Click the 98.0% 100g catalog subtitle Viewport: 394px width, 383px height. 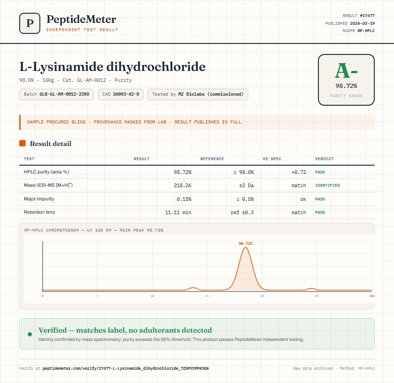(76, 81)
